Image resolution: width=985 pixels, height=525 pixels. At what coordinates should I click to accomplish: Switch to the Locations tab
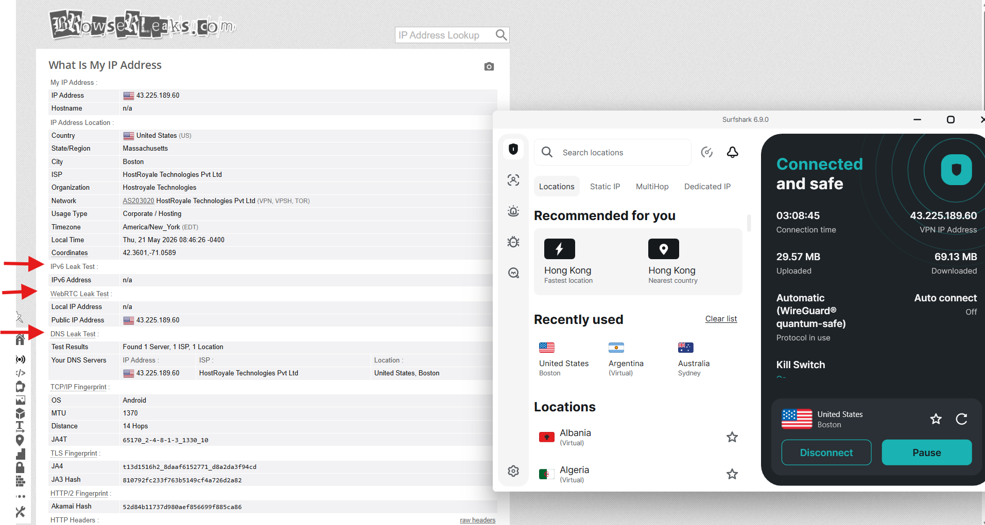(557, 186)
